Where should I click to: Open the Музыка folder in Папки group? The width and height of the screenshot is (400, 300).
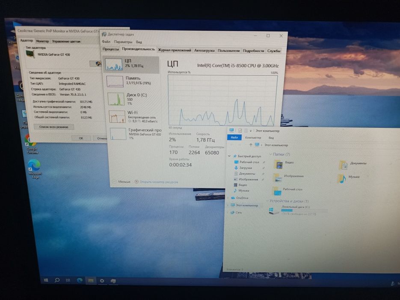(x=342, y=178)
